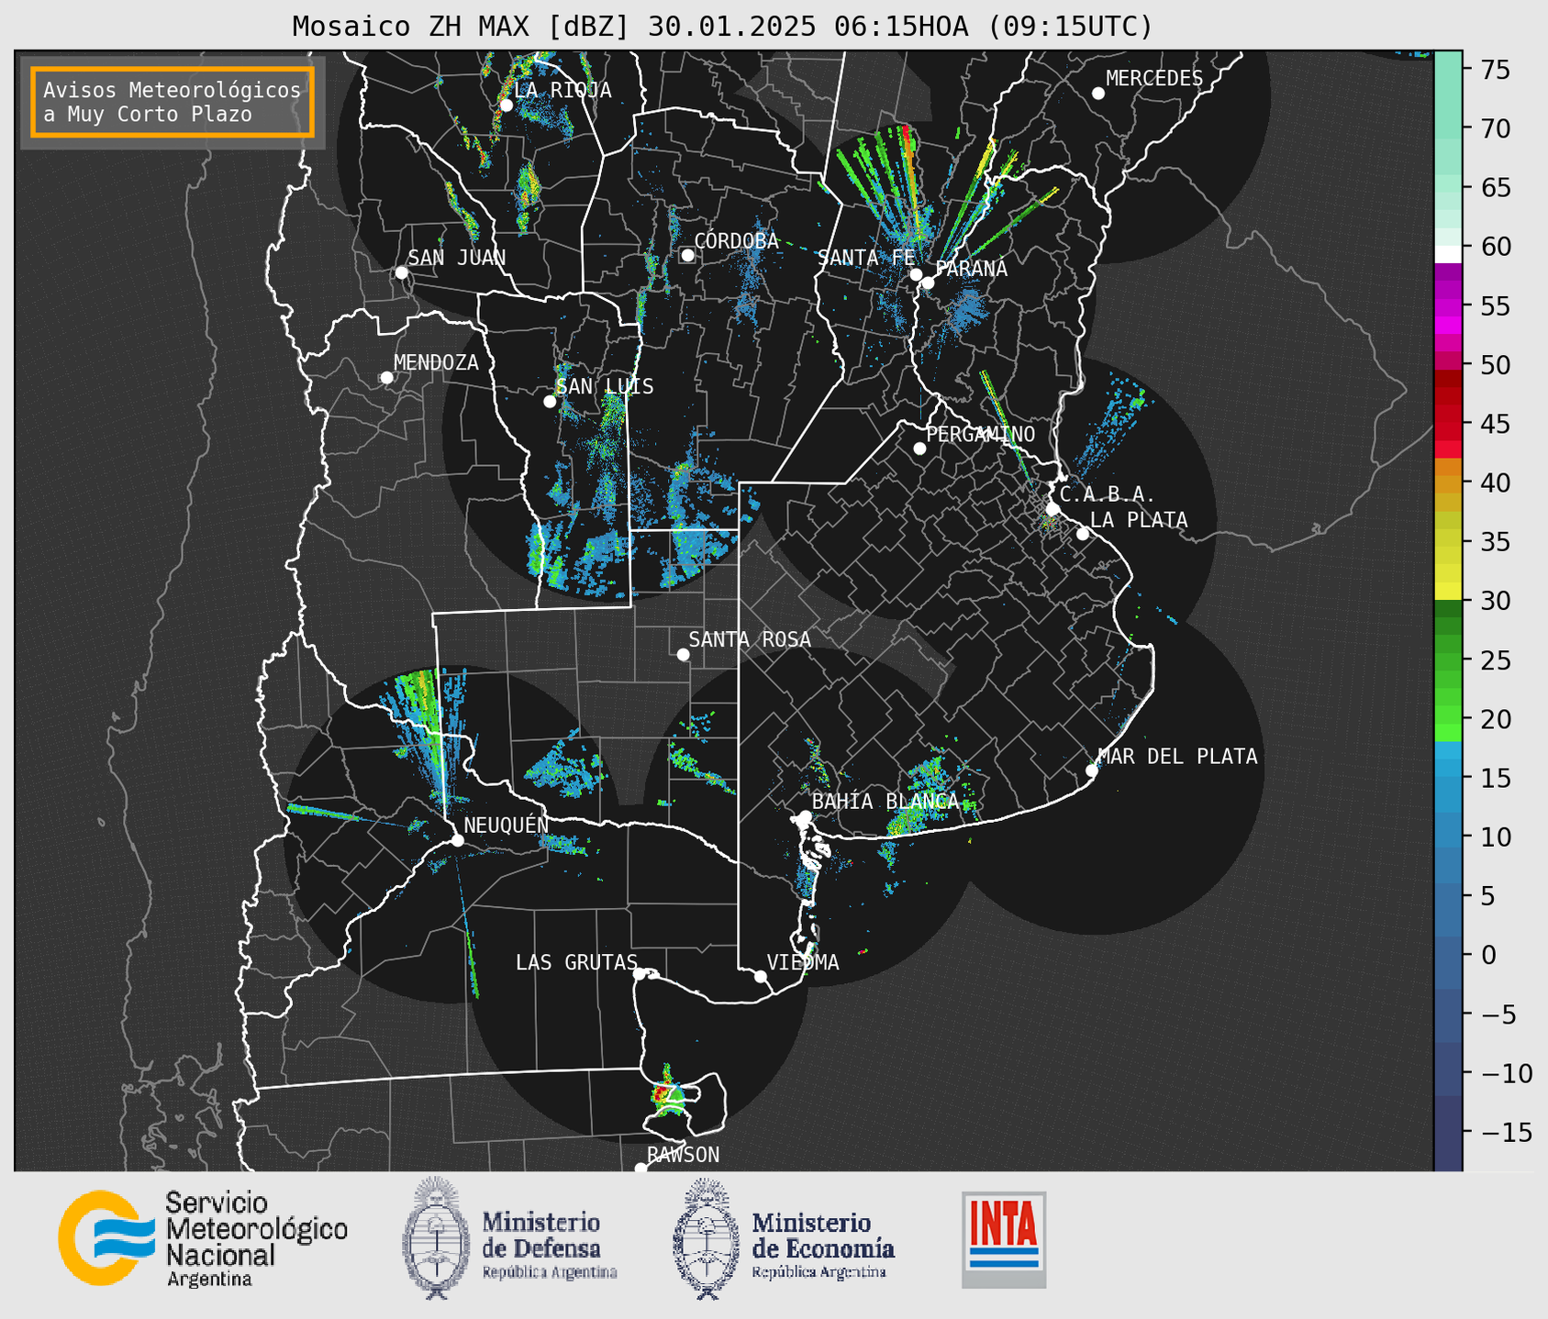Click the San Juan city marker
This screenshot has height=1319, width=1548.
coord(401,272)
